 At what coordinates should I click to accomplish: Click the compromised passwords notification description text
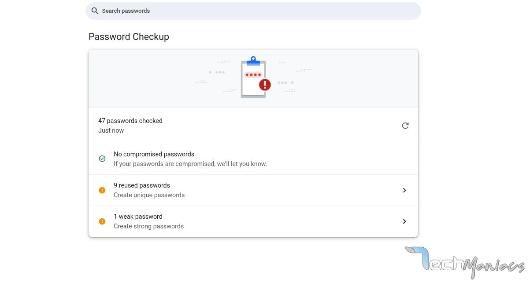pos(190,164)
